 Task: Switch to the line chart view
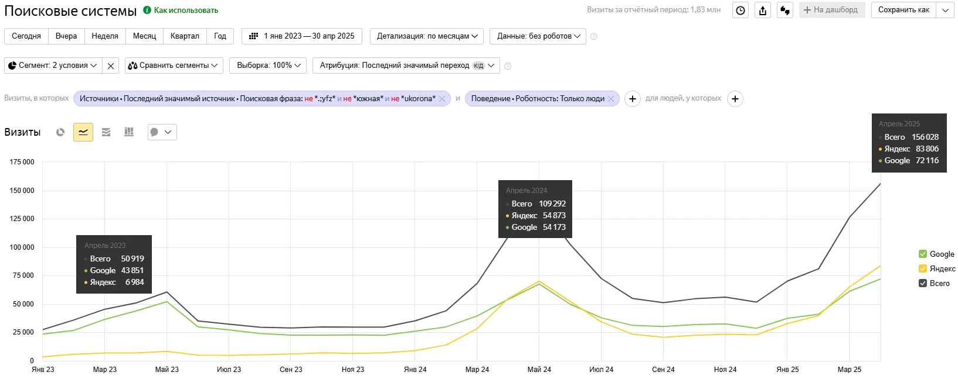coord(83,132)
